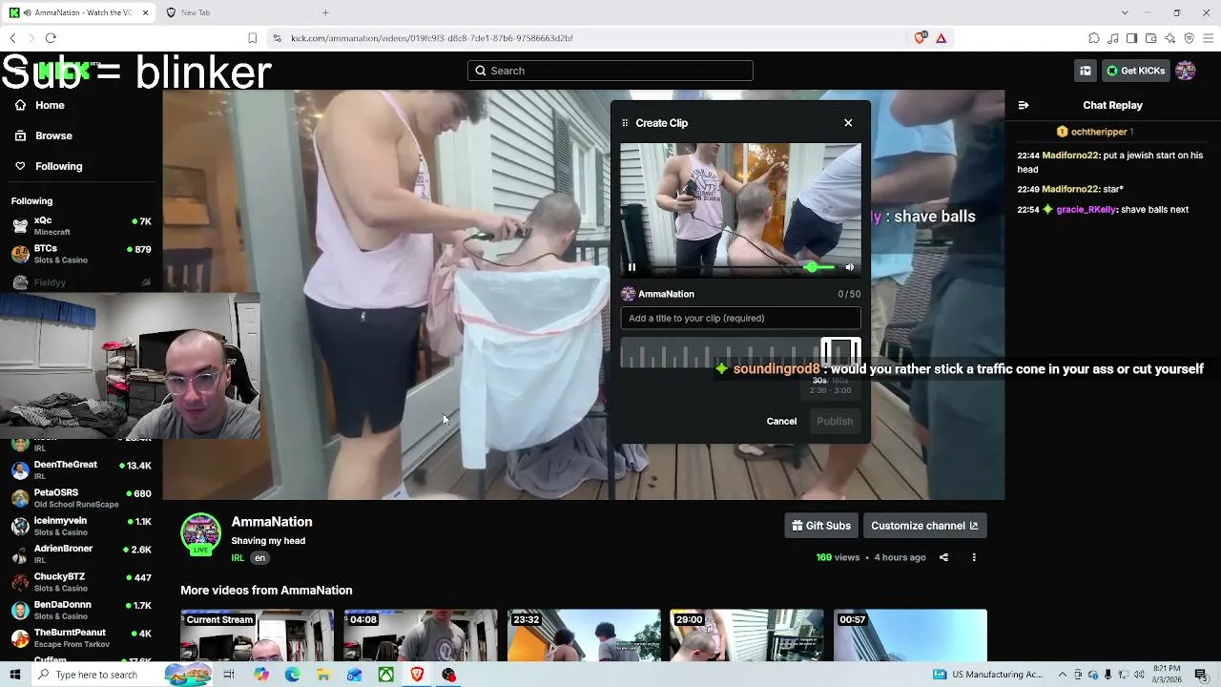The width and height of the screenshot is (1221, 687).
Task: Reload the current page
Action: (51, 38)
